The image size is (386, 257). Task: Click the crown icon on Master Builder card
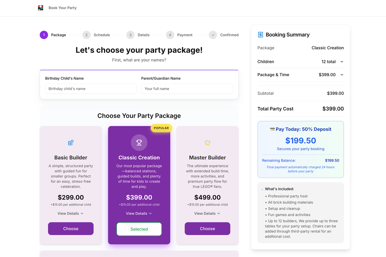tap(207, 142)
